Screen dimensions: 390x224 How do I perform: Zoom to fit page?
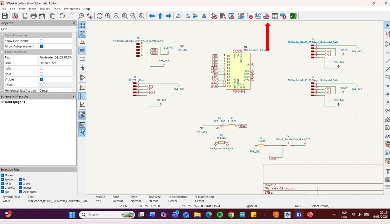(x=125, y=16)
